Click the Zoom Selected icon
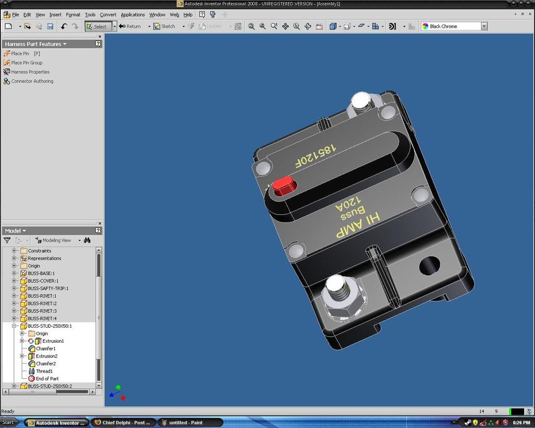 click(297, 26)
